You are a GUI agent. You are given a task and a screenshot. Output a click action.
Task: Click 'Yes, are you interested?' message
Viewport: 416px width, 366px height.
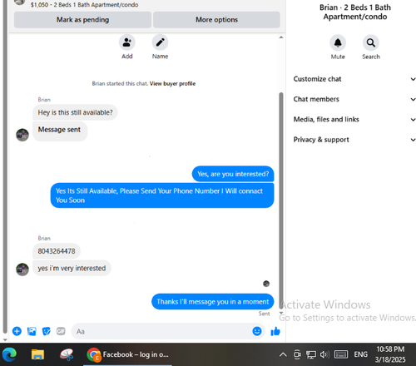[x=233, y=174]
